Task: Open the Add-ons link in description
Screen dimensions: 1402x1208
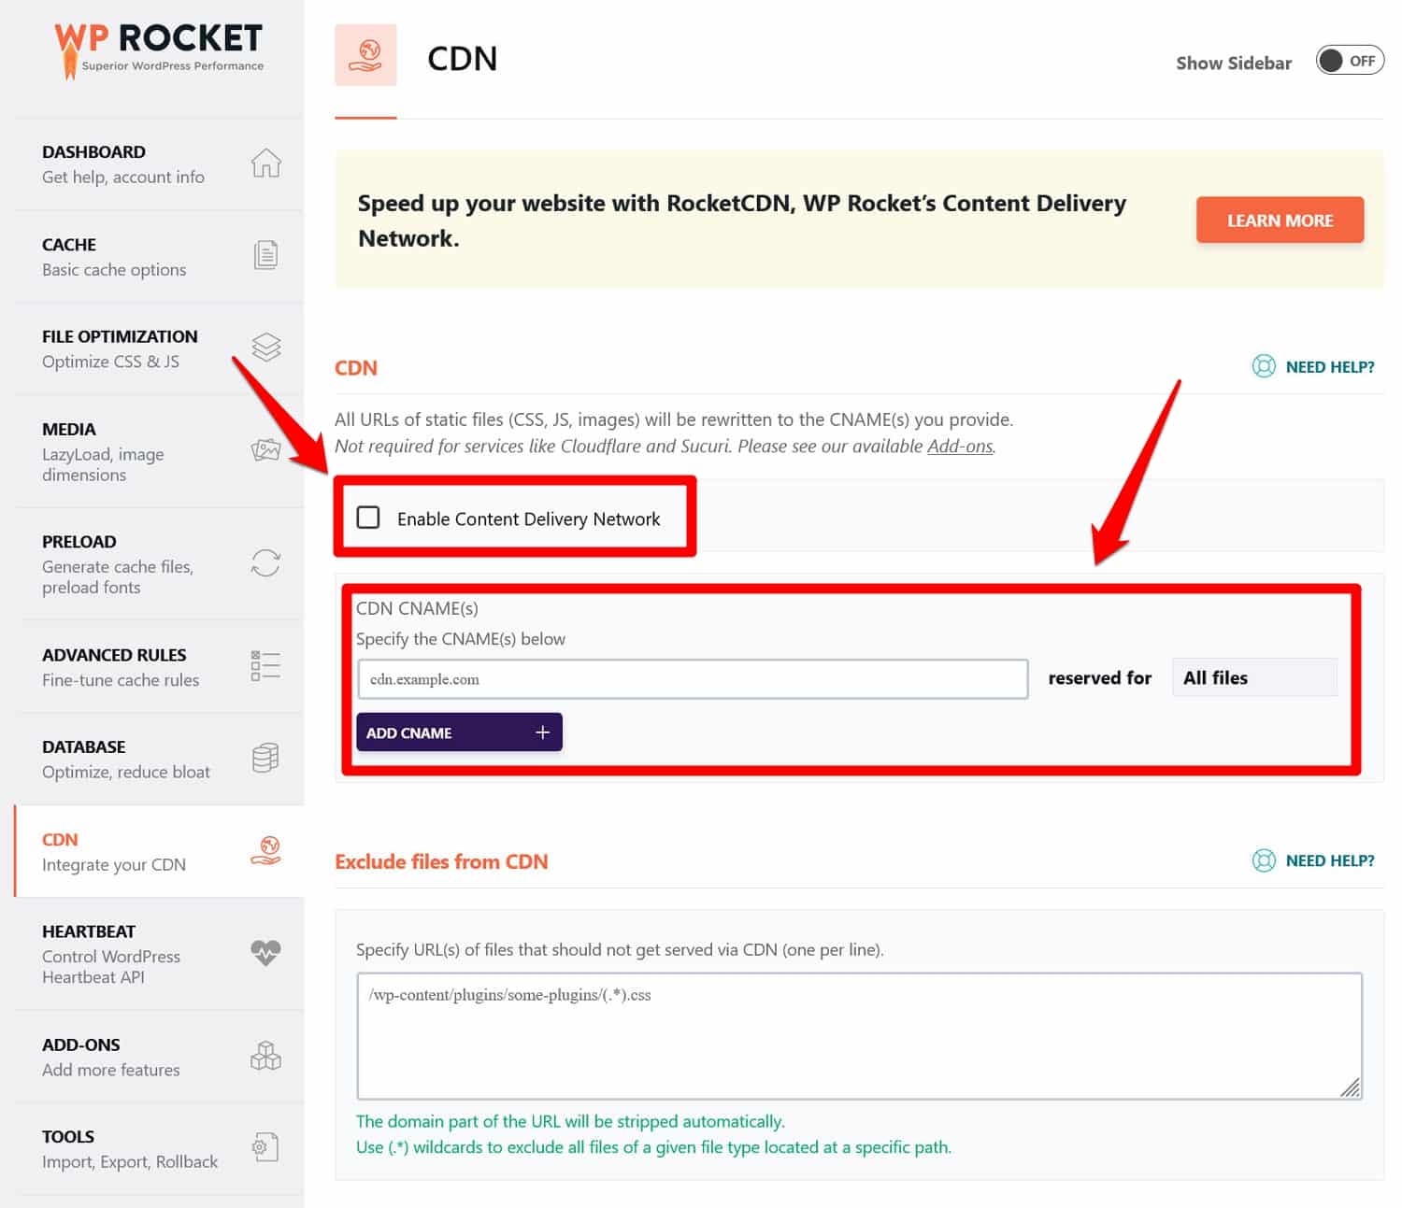Action: pos(960,447)
